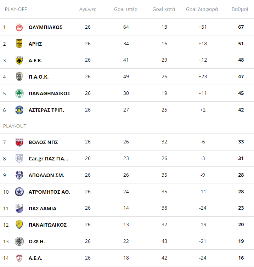254x267 pixels.
Task: Click the Atromitos star logo
Action: click(19, 192)
